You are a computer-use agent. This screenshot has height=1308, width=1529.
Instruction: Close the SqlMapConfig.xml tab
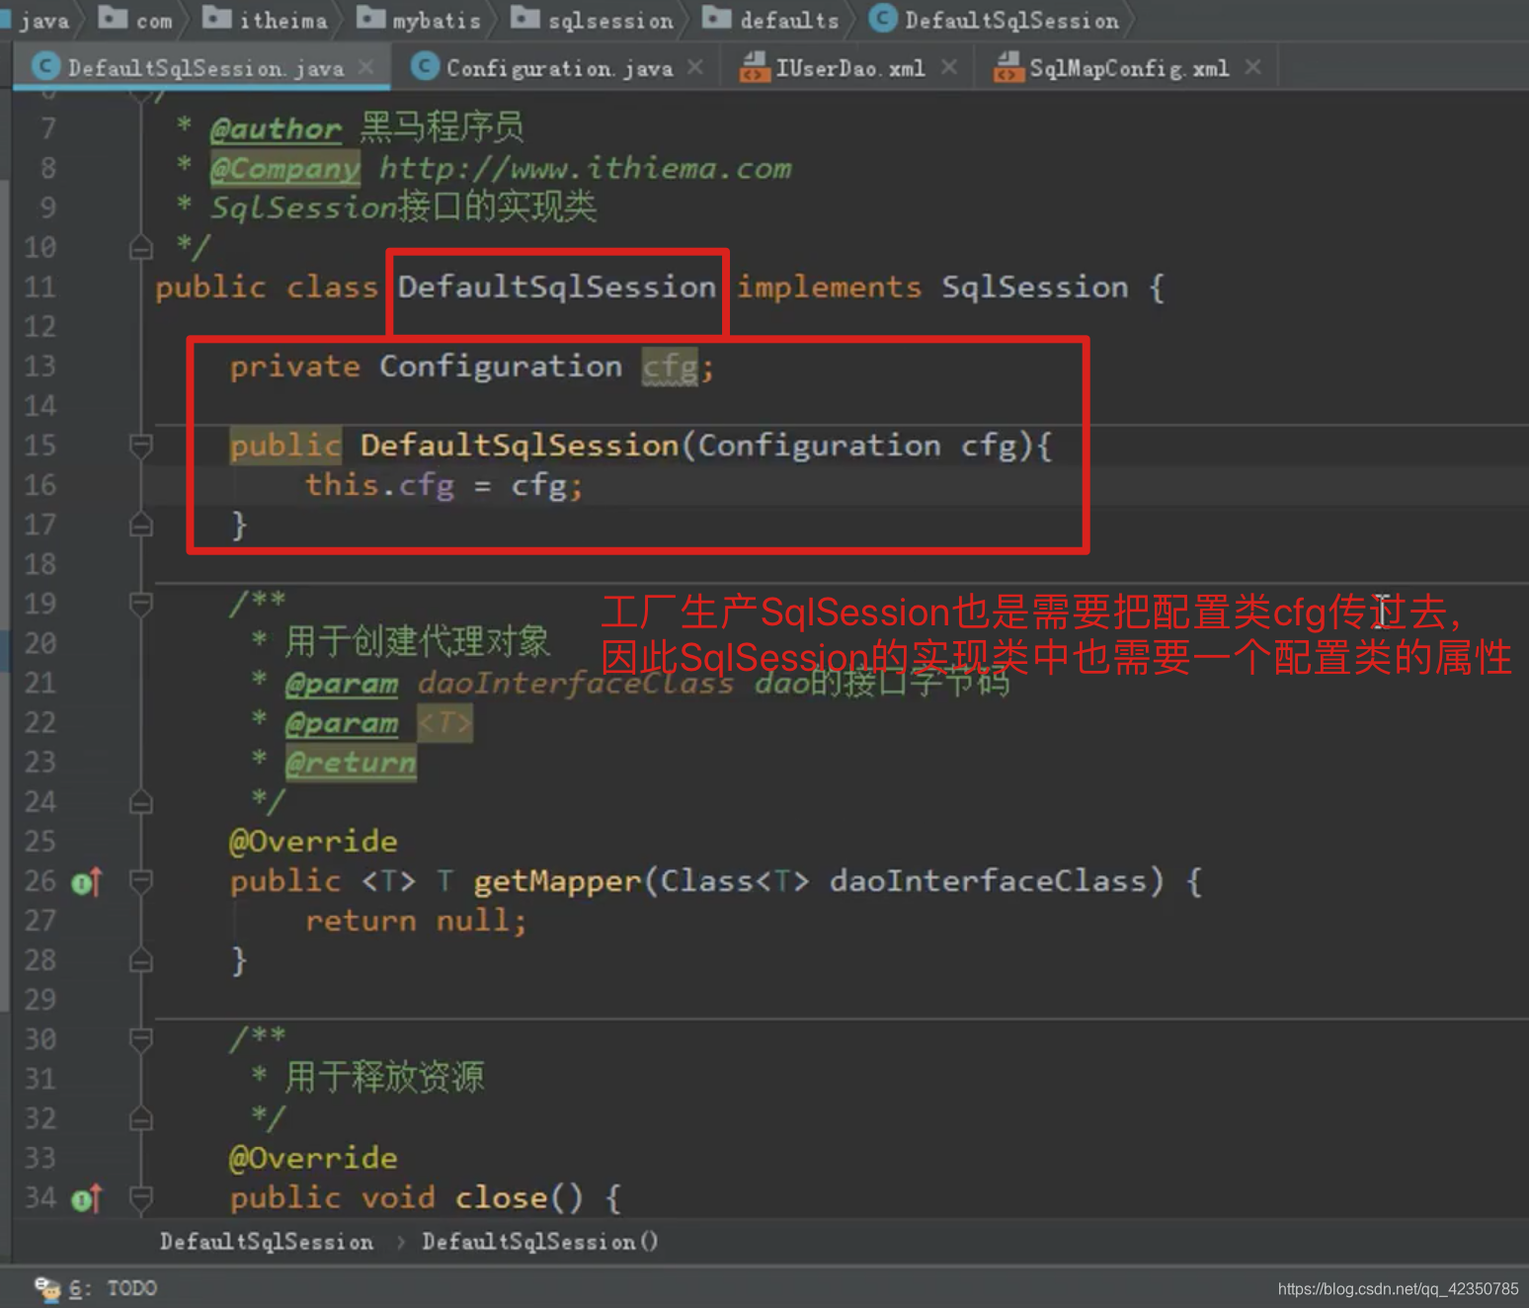(x=1253, y=66)
